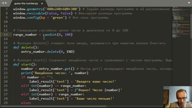The height and width of the screenshot is (108, 192).
Task: Click the print statement on line 22
Action: 55,73
